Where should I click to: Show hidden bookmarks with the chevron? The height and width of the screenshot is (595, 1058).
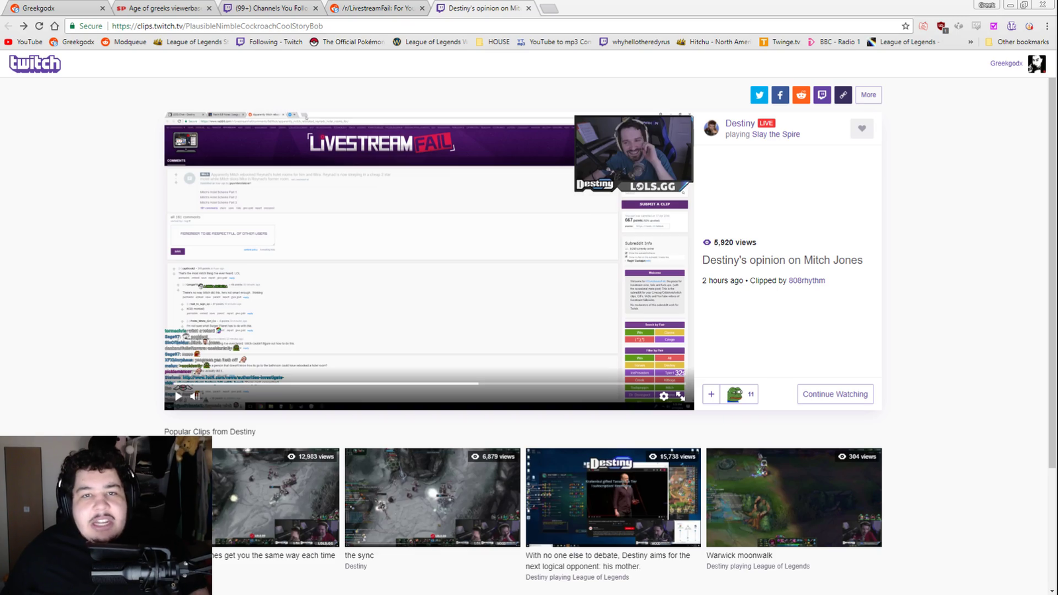coord(971,42)
